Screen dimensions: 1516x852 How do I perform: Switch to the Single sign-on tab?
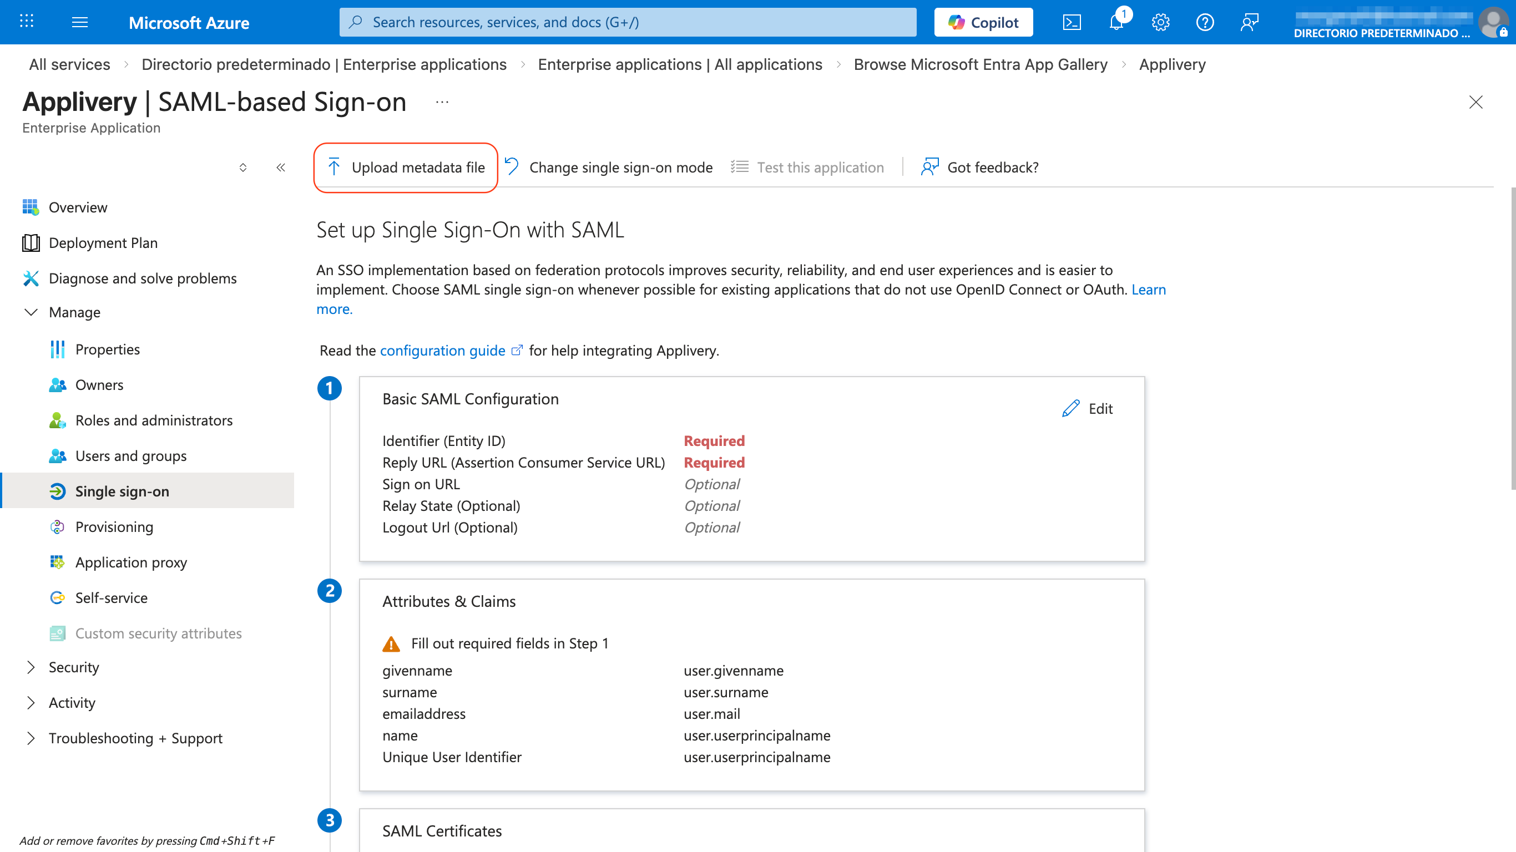point(122,491)
